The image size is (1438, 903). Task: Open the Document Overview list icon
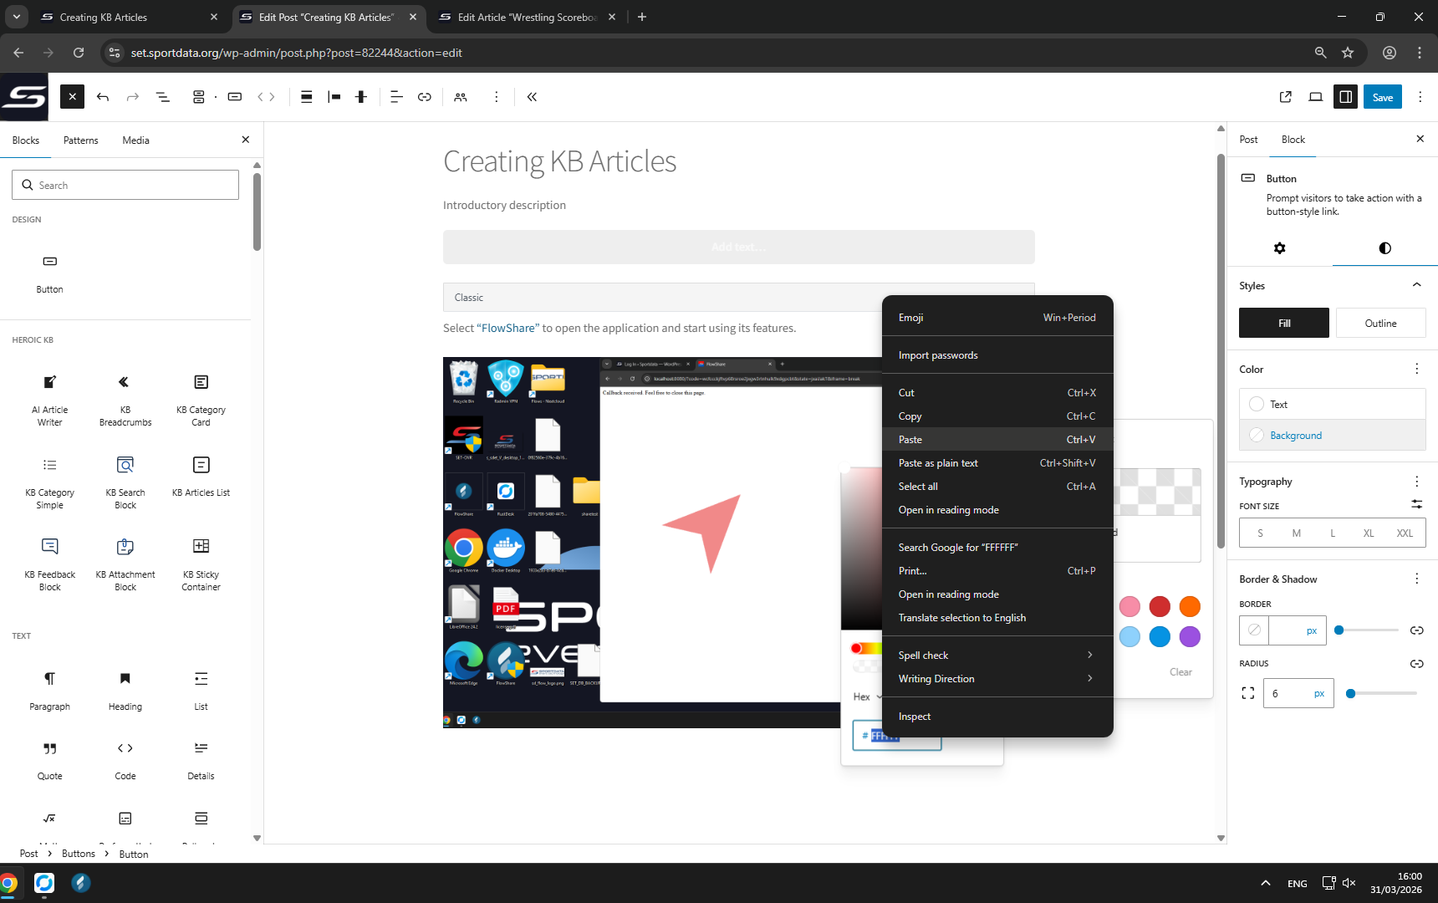[x=163, y=97]
